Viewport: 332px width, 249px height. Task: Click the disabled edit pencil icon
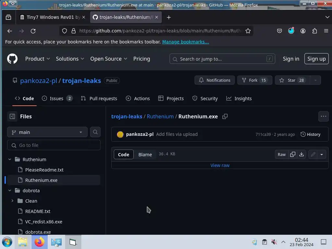pyautogui.click(x=313, y=154)
